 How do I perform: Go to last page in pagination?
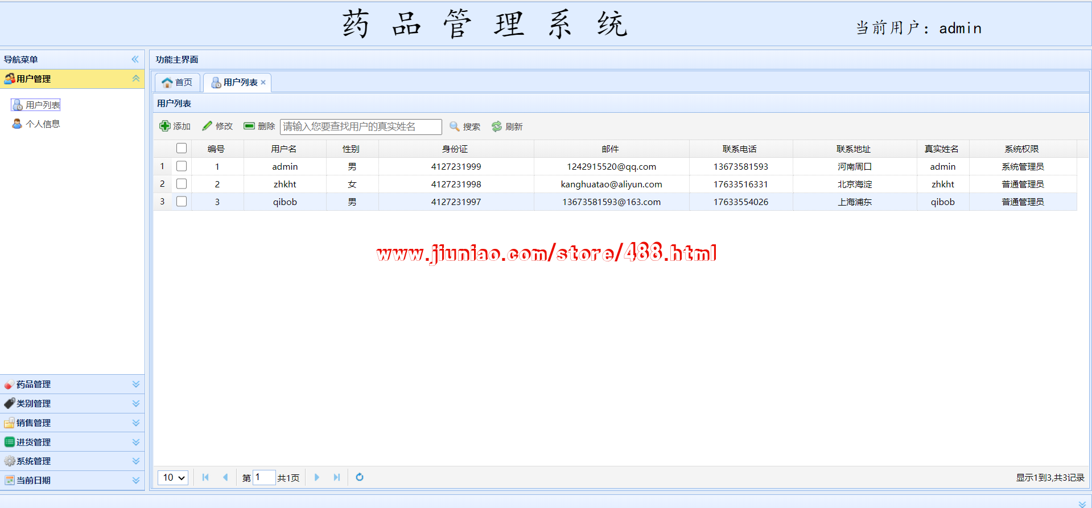coord(337,477)
